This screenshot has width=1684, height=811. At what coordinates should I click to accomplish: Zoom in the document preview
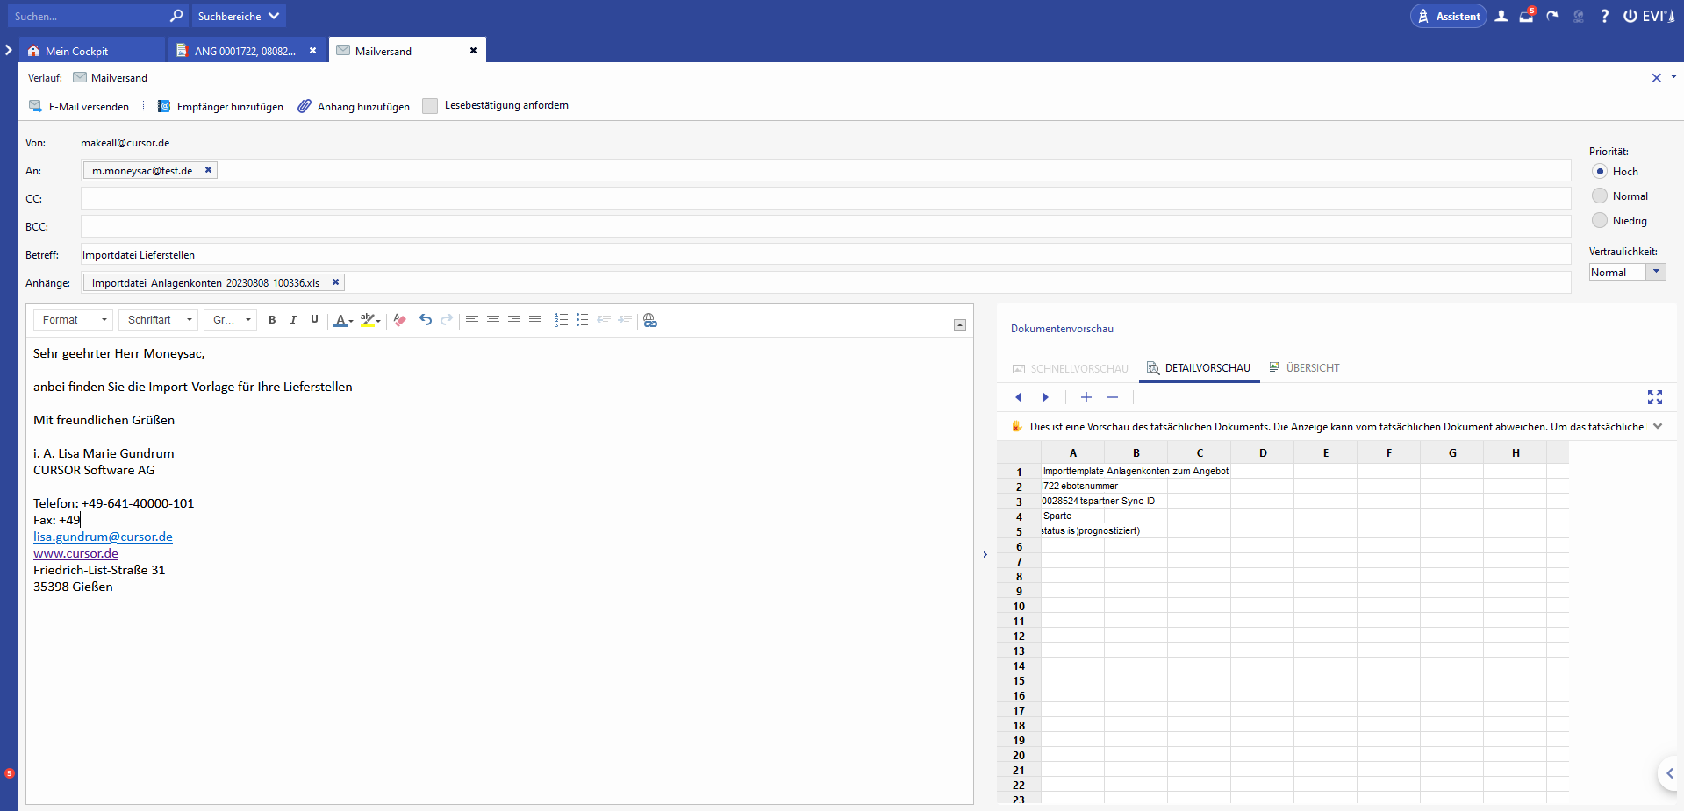1086,397
